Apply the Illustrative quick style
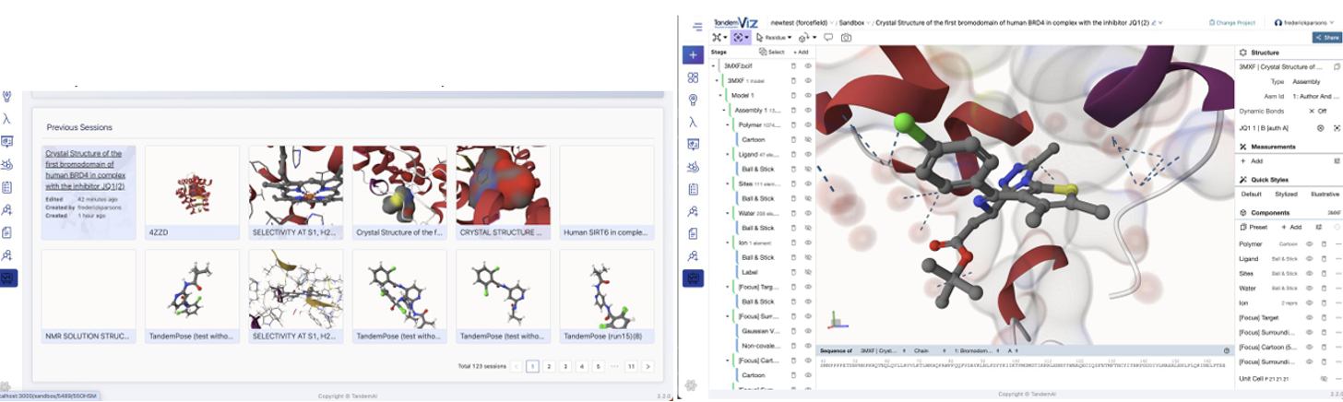Screen dimensions: 1343x402 (1325, 195)
